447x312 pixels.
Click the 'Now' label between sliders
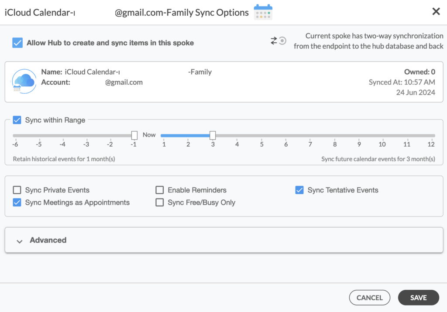pyautogui.click(x=149, y=135)
